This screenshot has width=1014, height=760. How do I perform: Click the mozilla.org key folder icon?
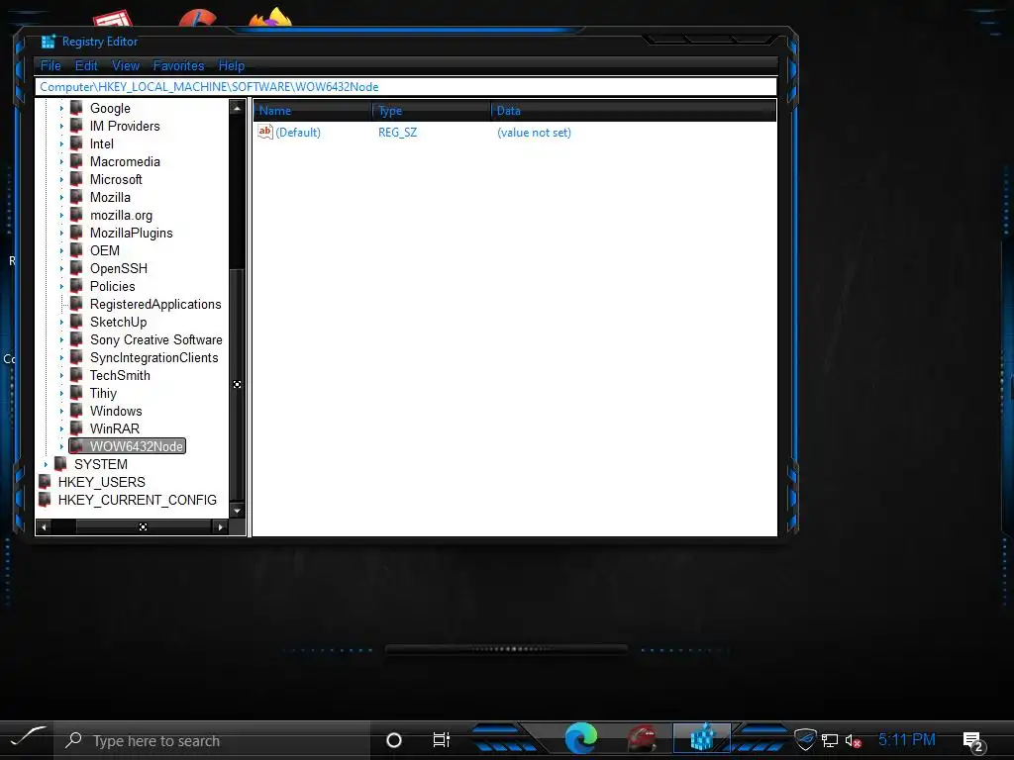click(x=76, y=215)
